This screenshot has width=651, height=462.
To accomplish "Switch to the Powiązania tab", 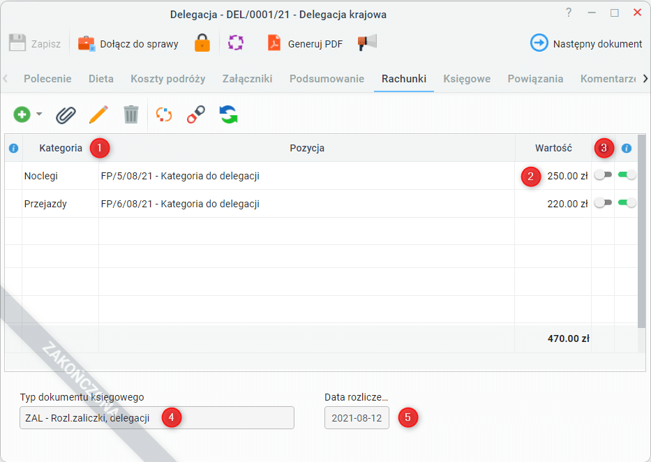I will [x=535, y=79].
